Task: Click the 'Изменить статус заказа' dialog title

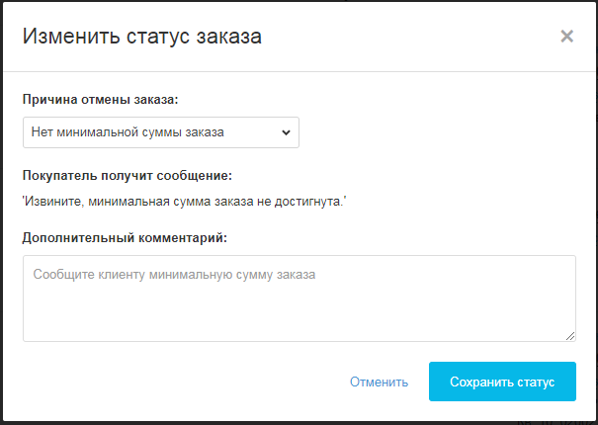Action: coord(141,37)
